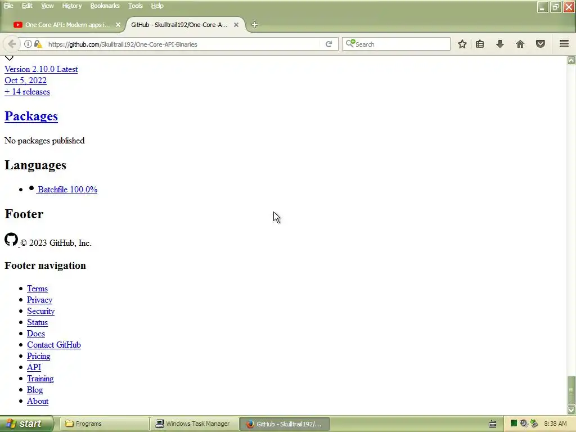
Task: Expand the + 14 releases link
Action: 27,92
